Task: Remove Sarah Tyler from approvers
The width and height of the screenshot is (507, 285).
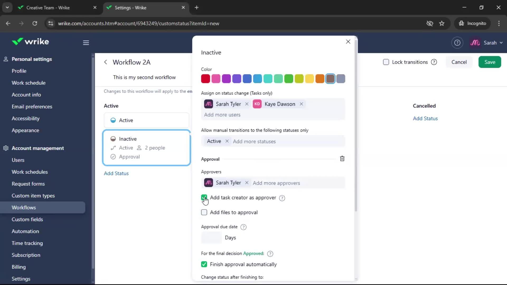Action: pyautogui.click(x=247, y=183)
